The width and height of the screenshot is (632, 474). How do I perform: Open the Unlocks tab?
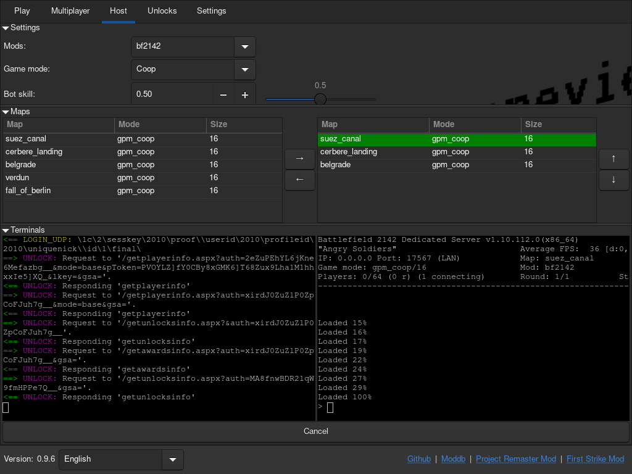pyautogui.click(x=162, y=11)
